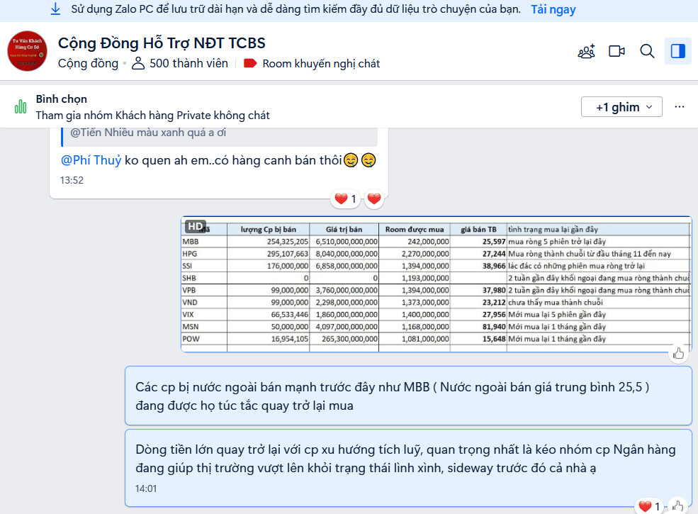React with heart on the 13:52 message
Screen dimensions: 698x514
click(374, 199)
